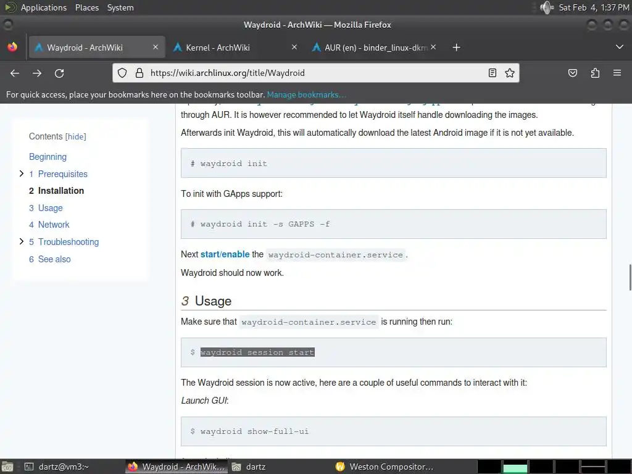Click the waydroid init -s GAPPS -f command
Screen dimensions: 632x474
pos(265,224)
